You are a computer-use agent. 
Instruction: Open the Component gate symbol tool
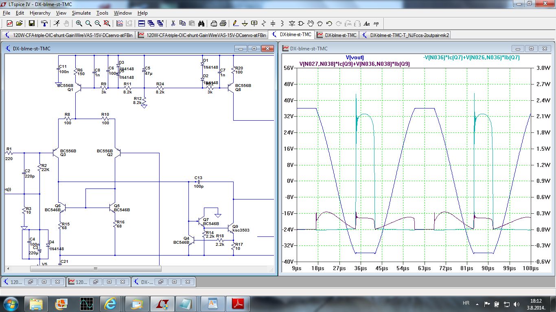point(301,23)
